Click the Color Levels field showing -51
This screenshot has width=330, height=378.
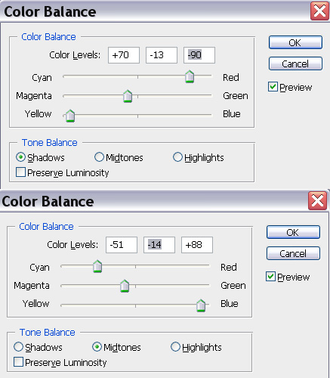click(x=122, y=245)
